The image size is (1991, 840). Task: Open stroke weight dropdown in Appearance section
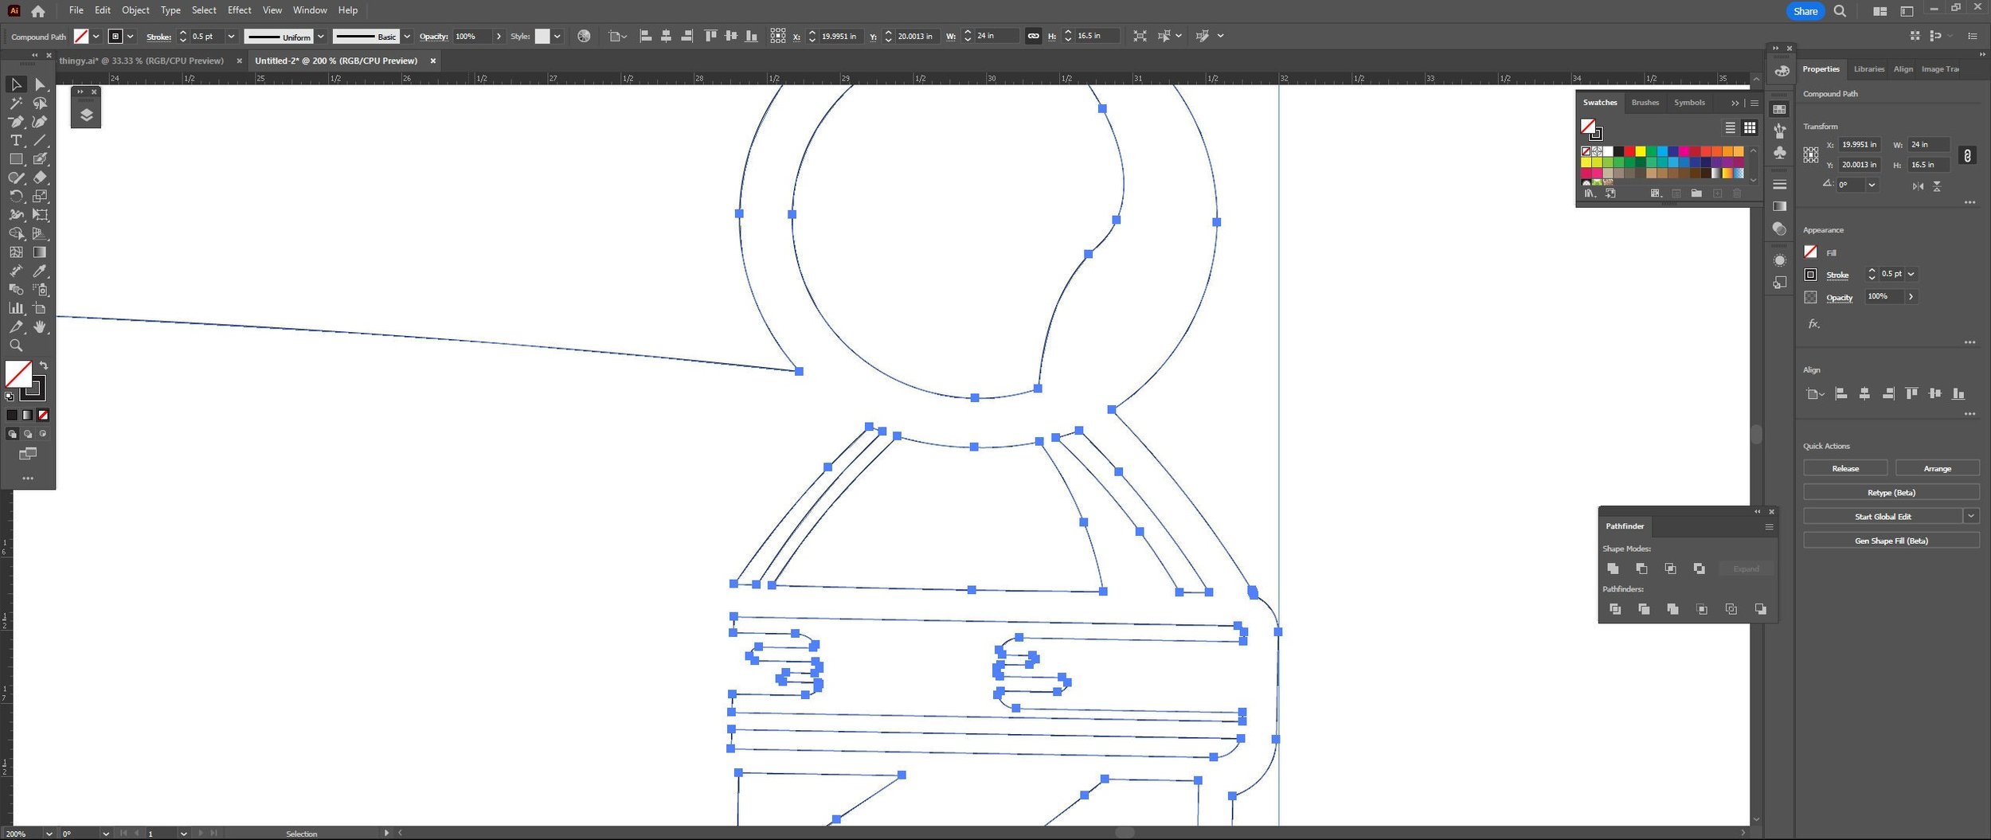point(1911,274)
